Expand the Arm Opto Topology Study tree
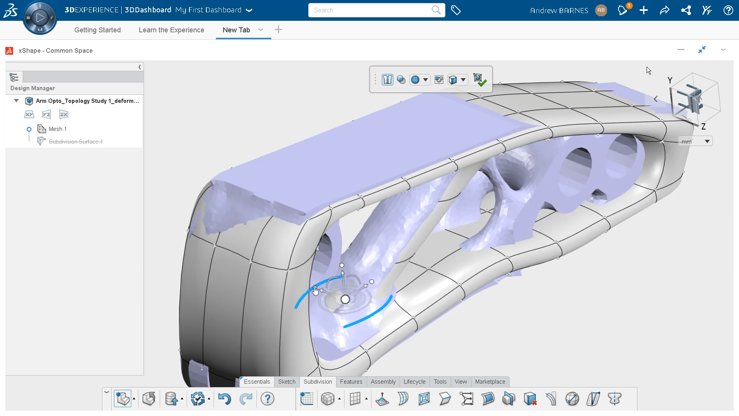Screen dimensions: 739x416 pos(17,101)
